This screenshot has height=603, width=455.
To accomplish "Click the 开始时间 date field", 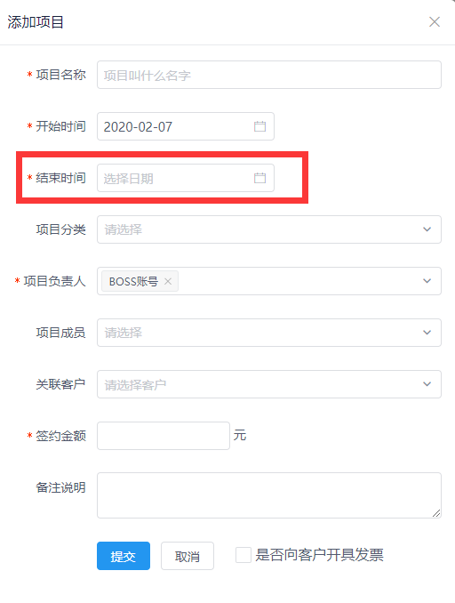I will coord(186,126).
